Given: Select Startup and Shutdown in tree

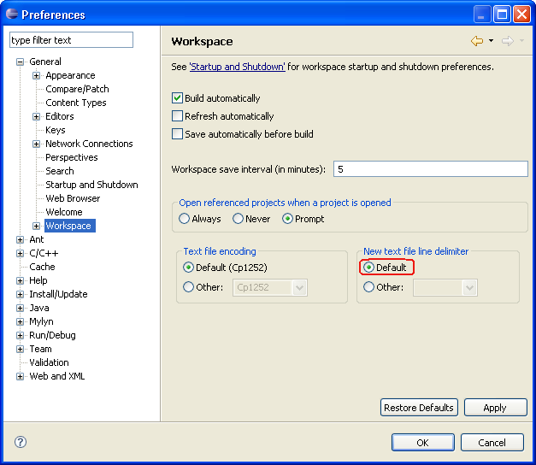Looking at the screenshot, I should pos(91,185).
